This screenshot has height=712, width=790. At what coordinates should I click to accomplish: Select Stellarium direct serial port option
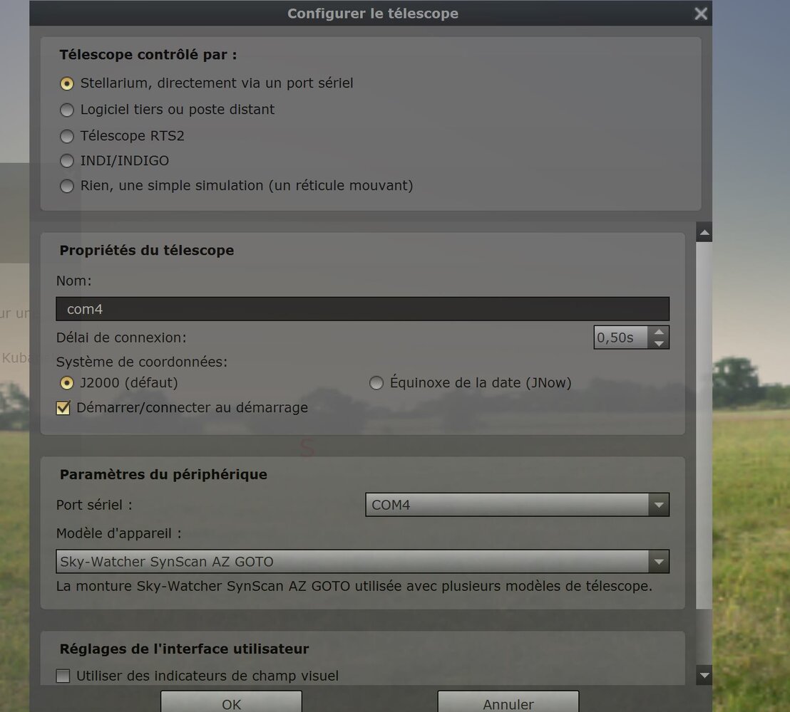(67, 83)
